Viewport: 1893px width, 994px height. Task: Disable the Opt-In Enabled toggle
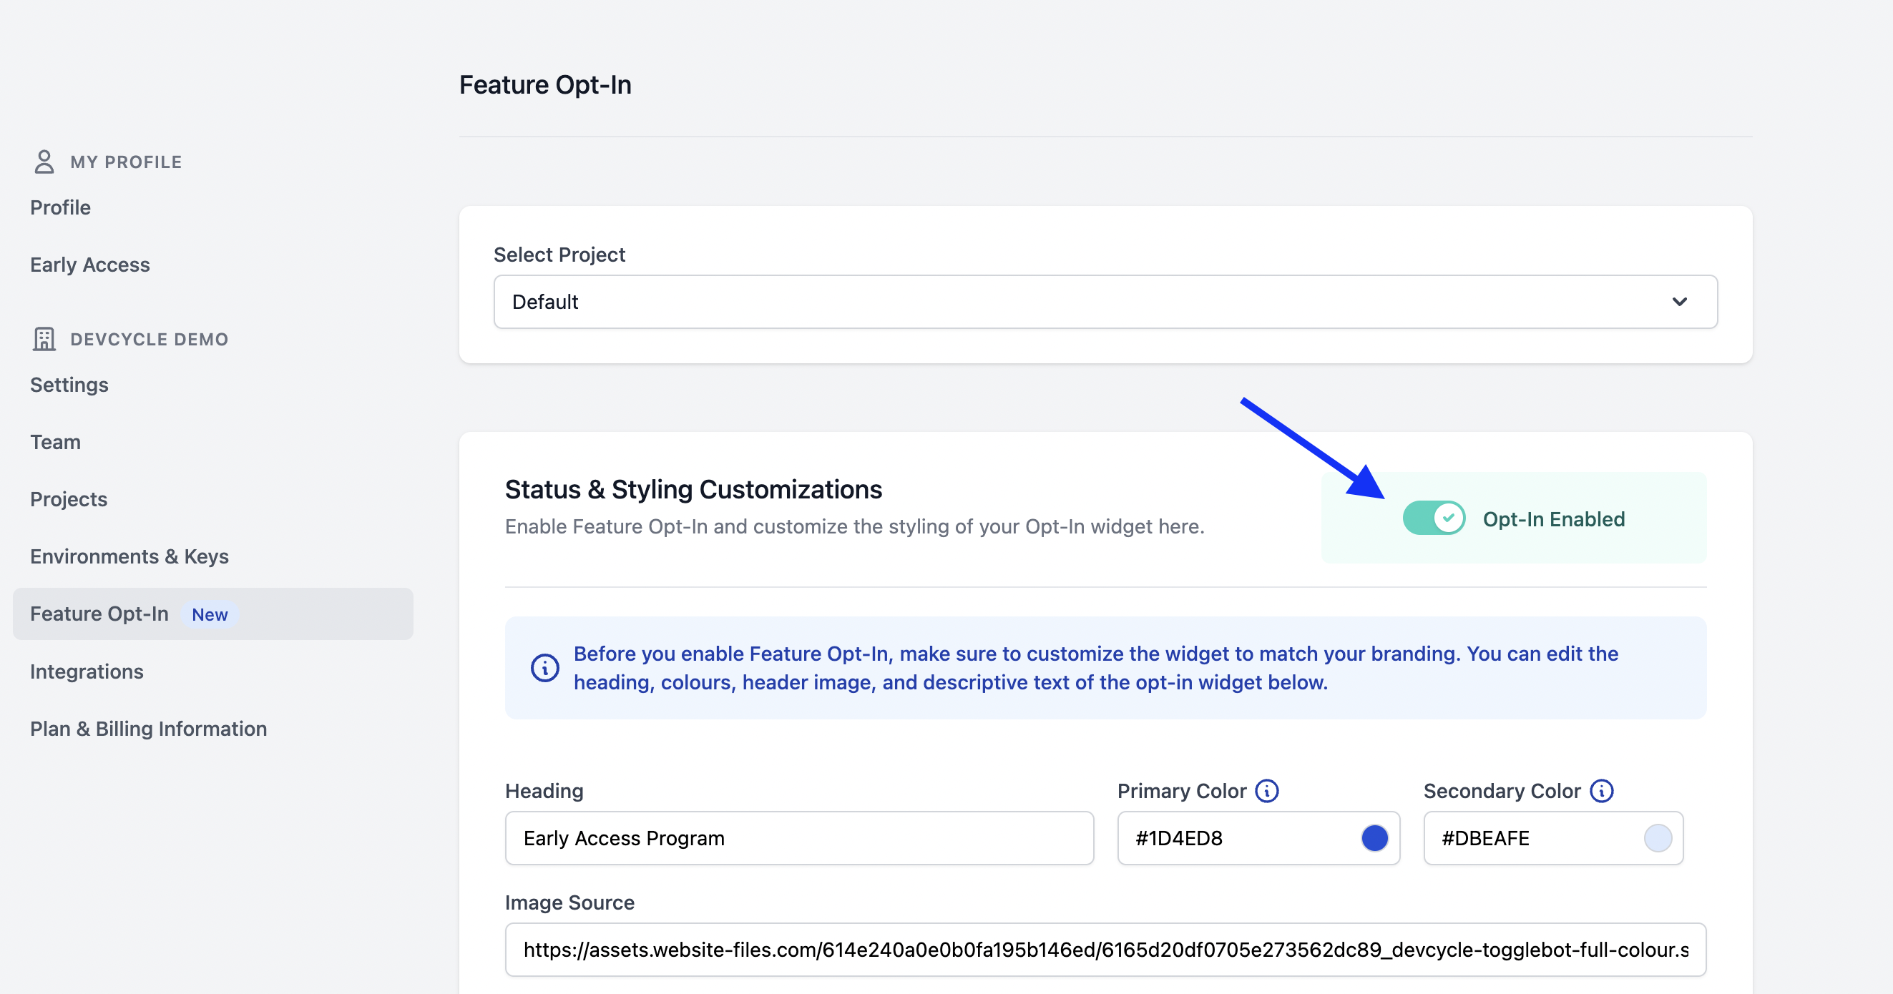coord(1433,518)
